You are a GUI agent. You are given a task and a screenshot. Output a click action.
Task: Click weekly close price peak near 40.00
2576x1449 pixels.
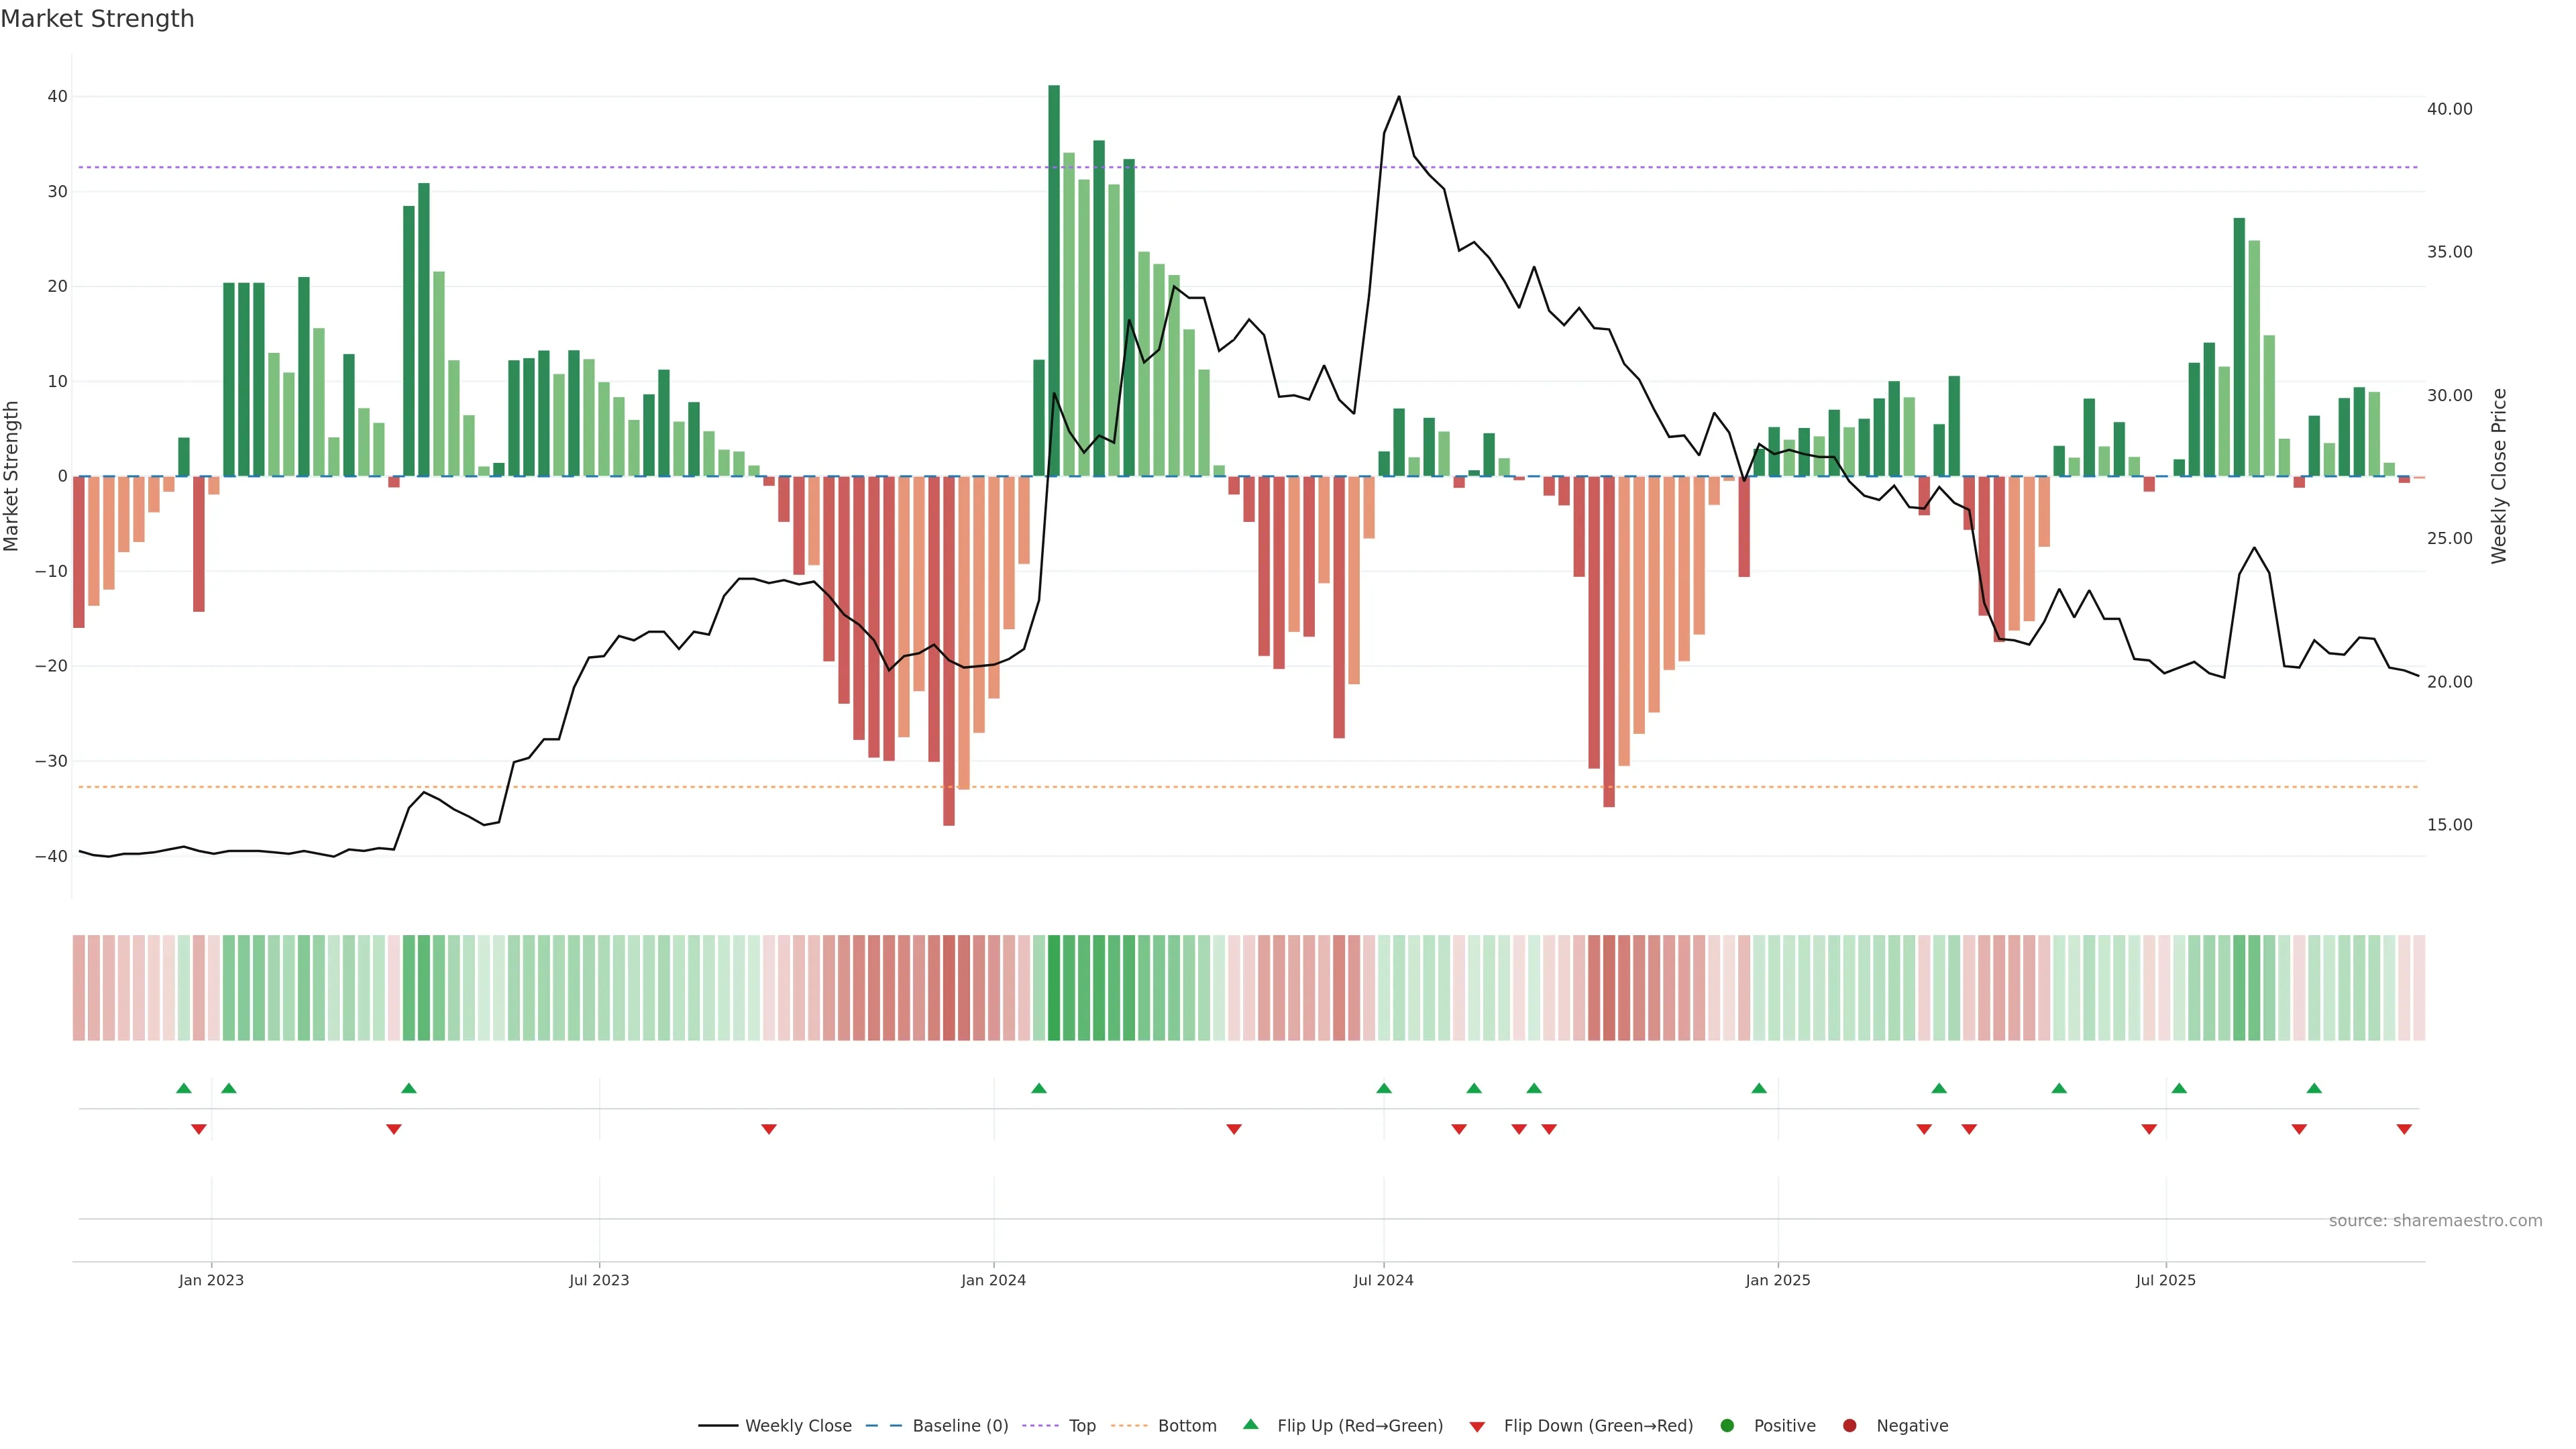pos(1398,97)
